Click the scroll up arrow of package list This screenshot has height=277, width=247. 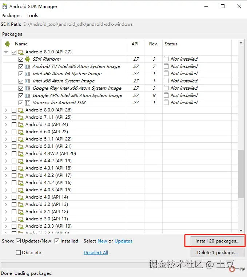tap(241, 43)
